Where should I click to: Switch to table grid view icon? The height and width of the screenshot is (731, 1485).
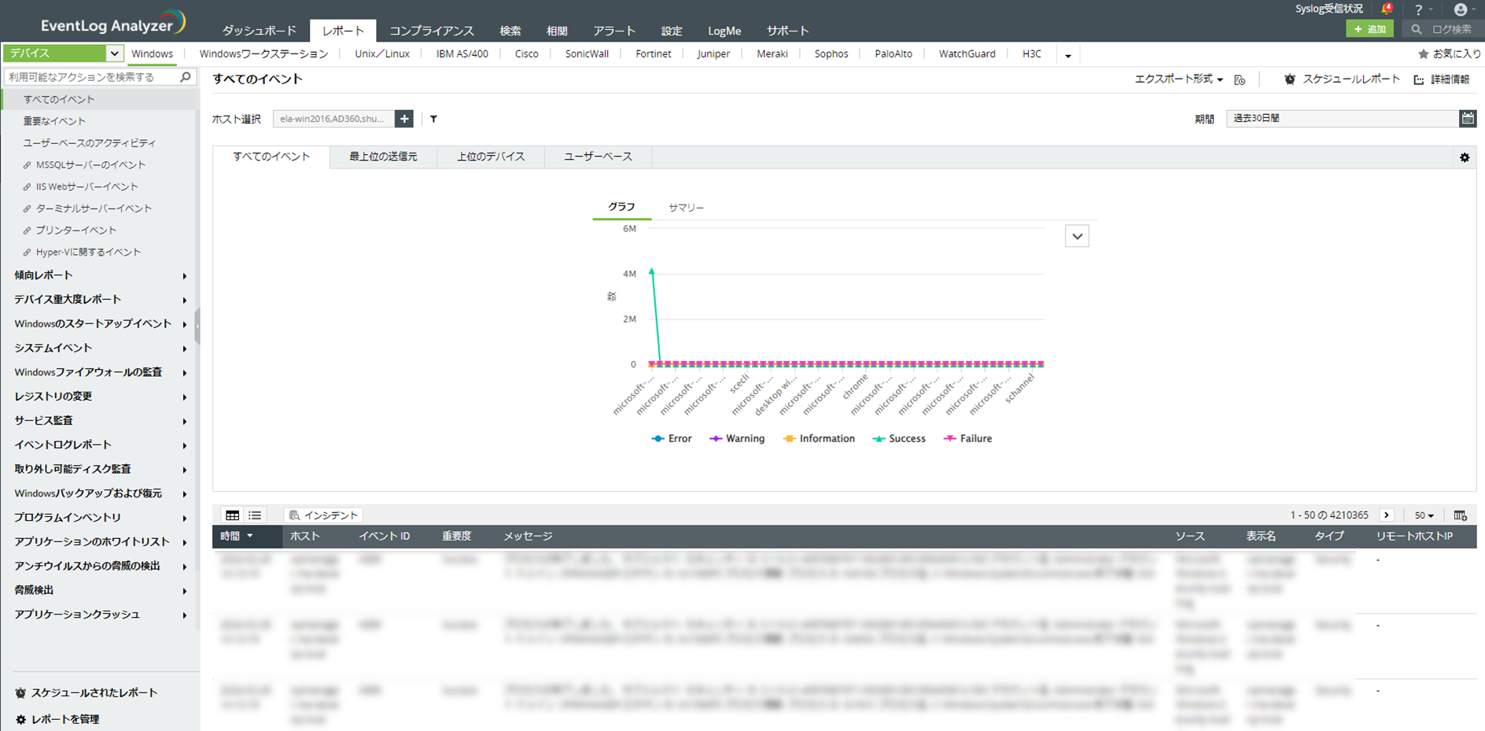[x=232, y=515]
